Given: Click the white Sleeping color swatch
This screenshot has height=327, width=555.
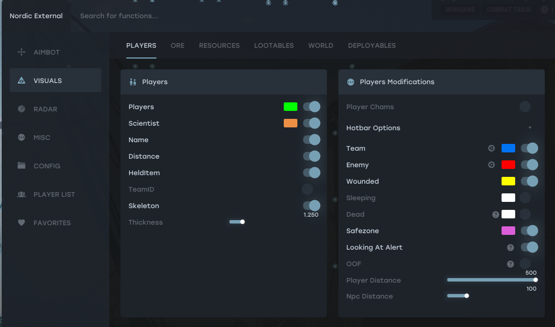Looking at the screenshot, I should pos(508,197).
